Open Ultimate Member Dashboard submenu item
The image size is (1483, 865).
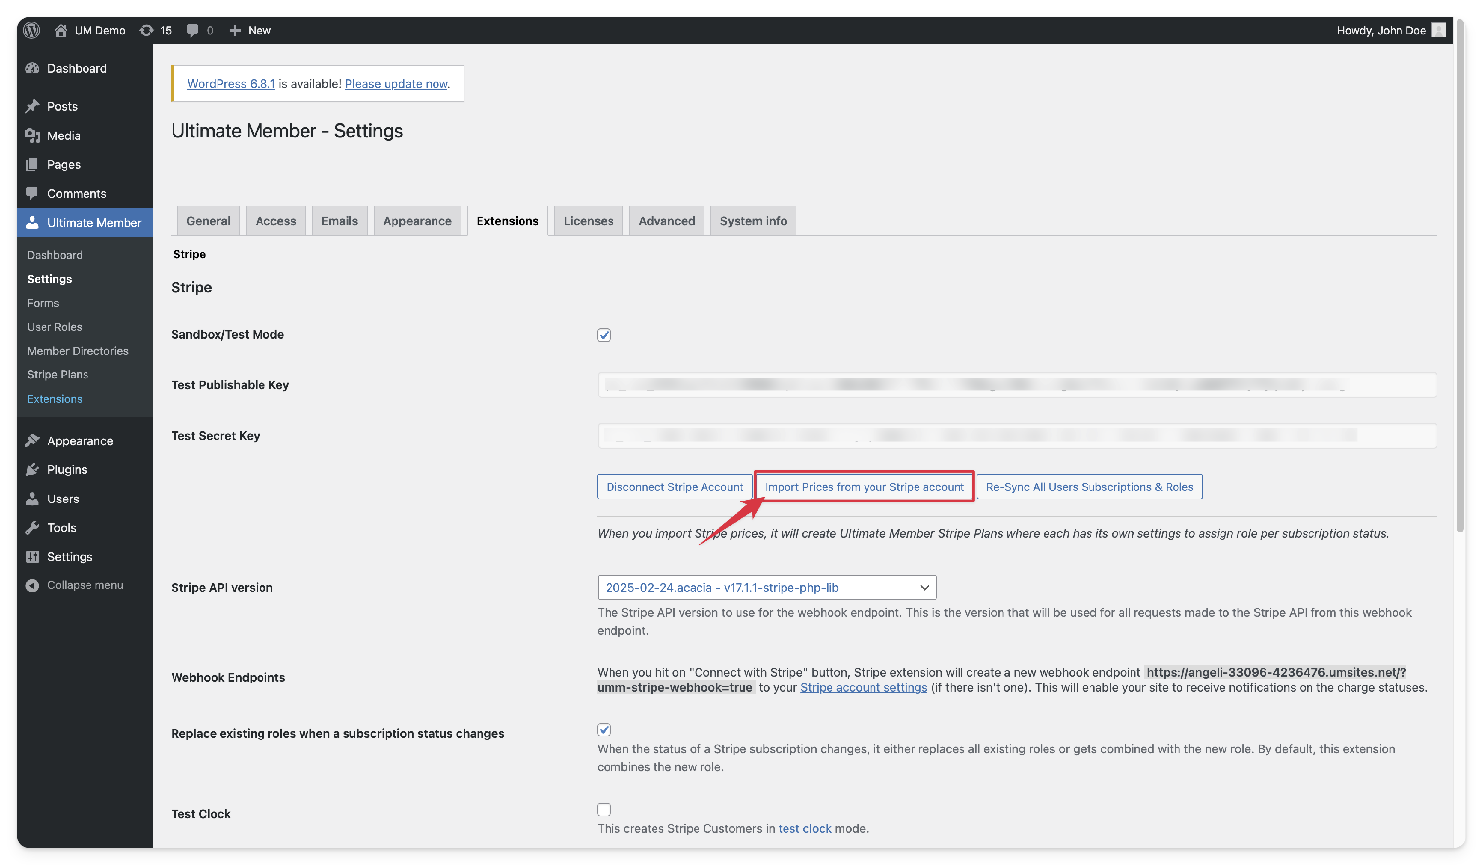(x=55, y=255)
